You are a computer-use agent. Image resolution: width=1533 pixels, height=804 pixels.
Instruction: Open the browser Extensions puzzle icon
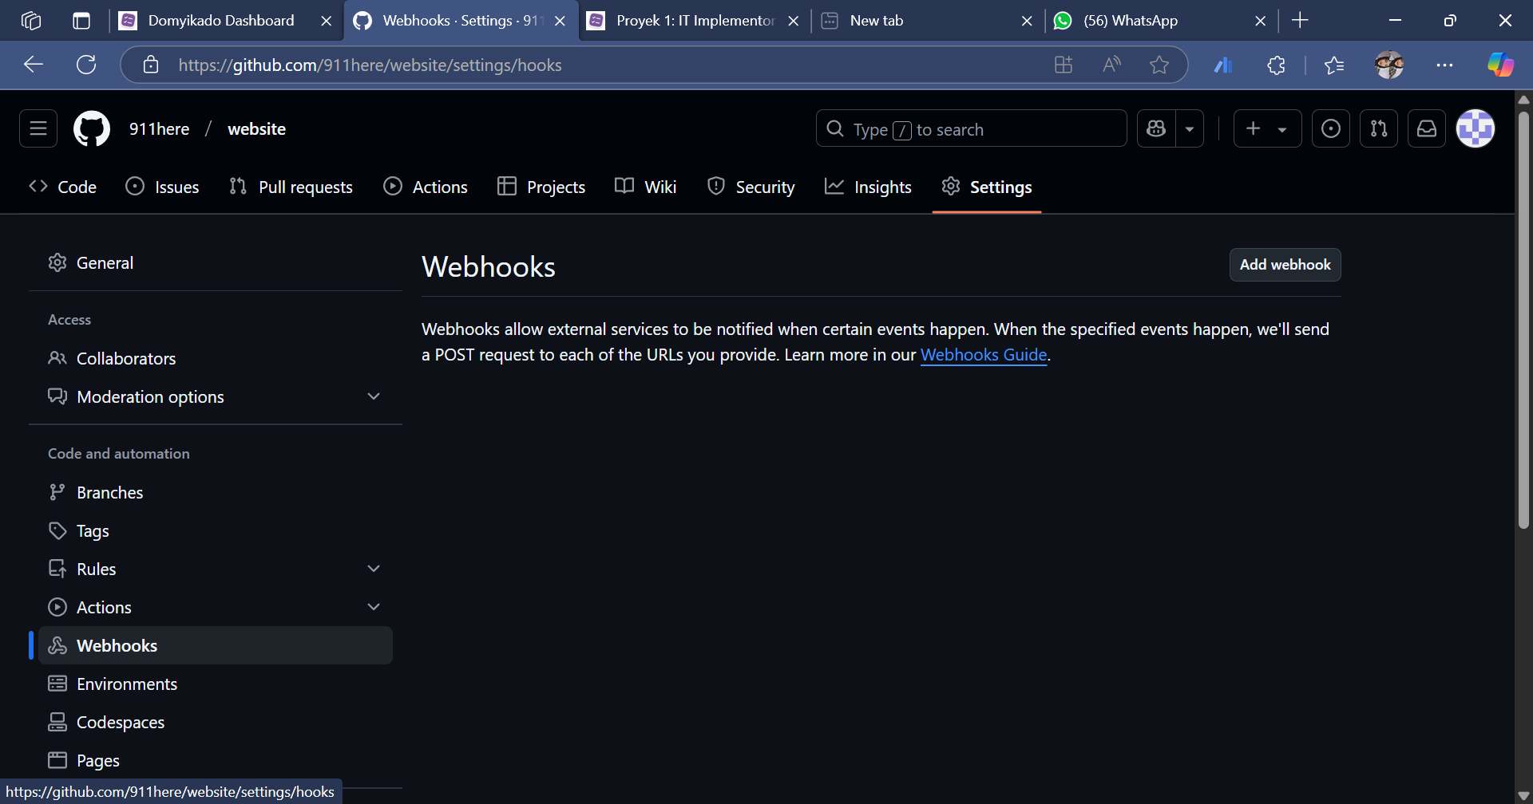1276,65
